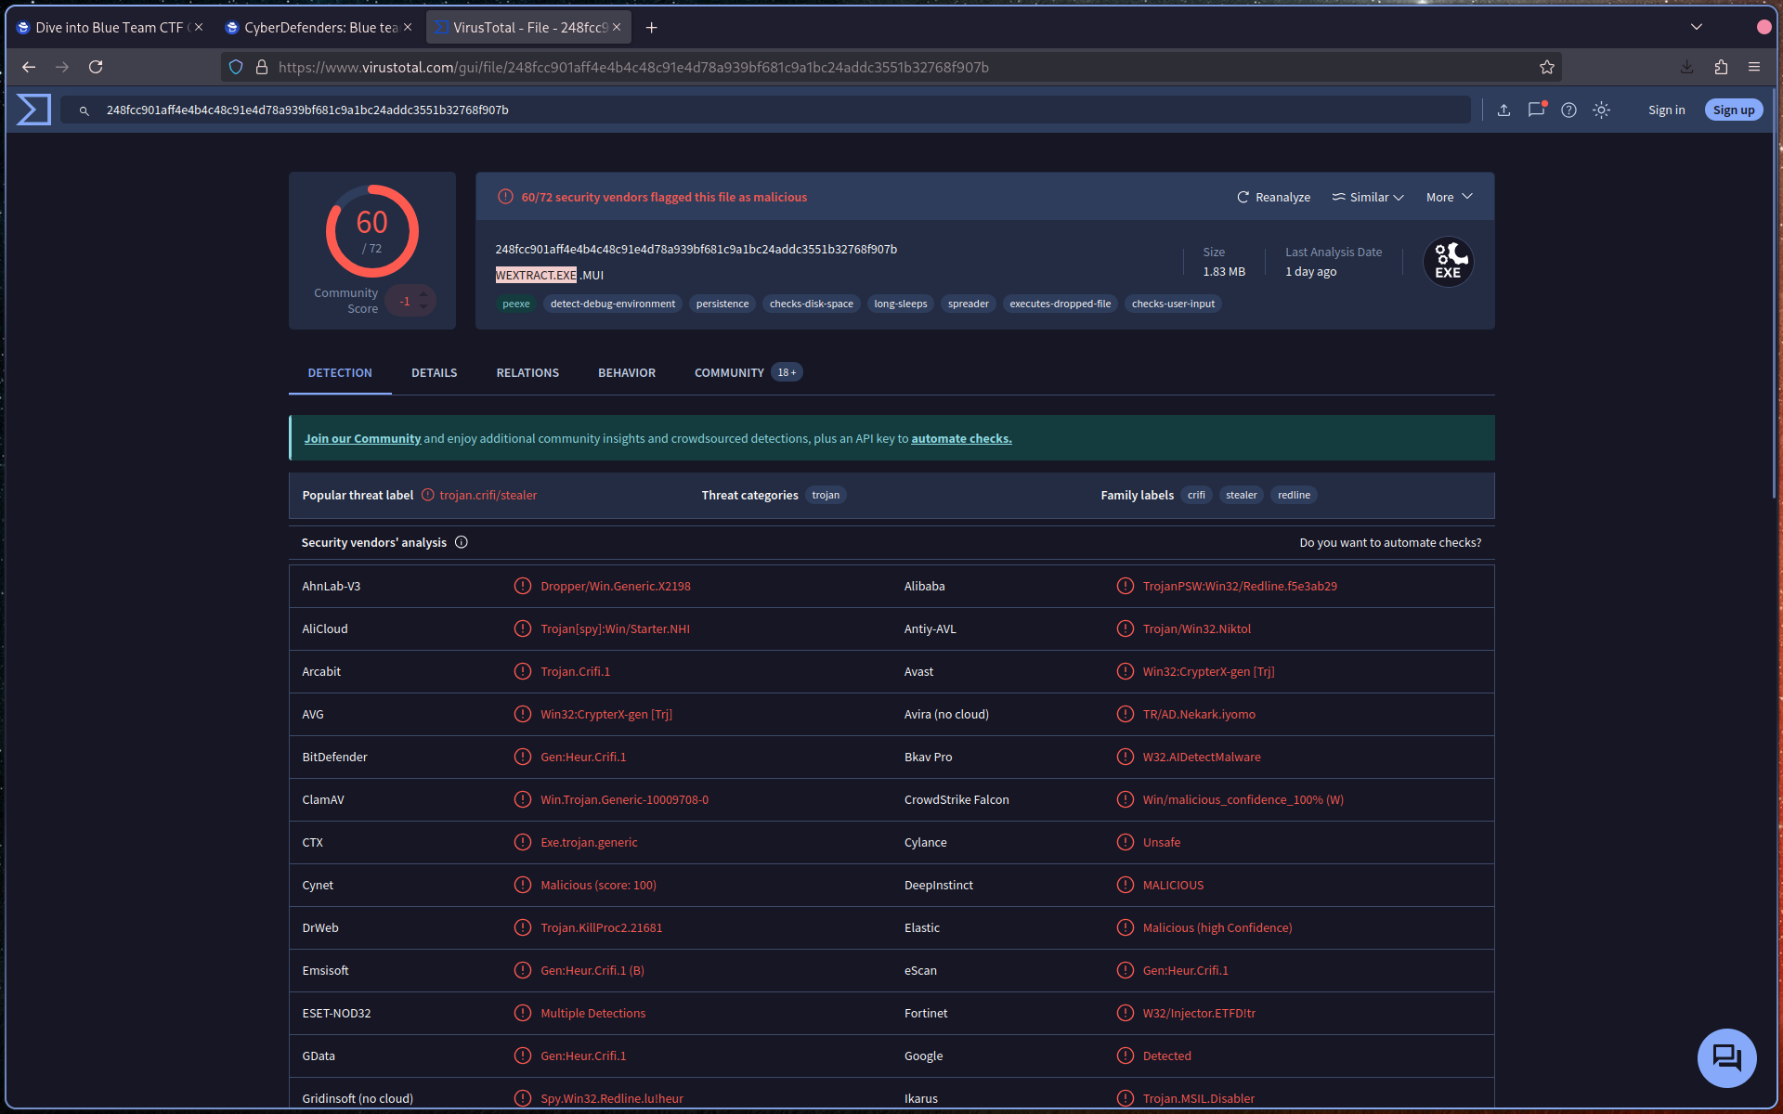Click the redline family label
1783x1114 pixels.
pos(1294,495)
